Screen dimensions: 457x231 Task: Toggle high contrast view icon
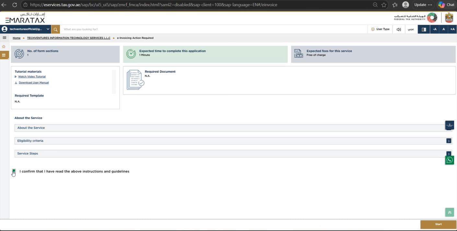coord(424,29)
